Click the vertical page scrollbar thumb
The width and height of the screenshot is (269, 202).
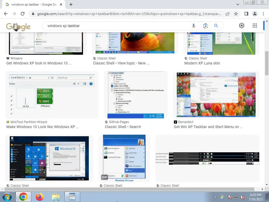[x=267, y=63]
